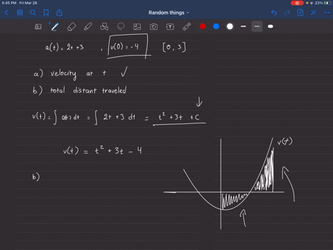The width and height of the screenshot is (333, 250).
Task: Open the camera tool
Action: (x=153, y=26)
